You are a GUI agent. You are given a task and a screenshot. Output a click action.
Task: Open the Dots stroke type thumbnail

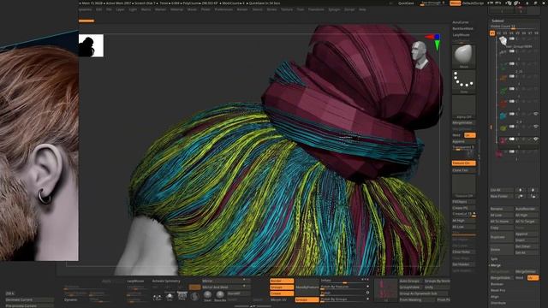[x=464, y=81]
